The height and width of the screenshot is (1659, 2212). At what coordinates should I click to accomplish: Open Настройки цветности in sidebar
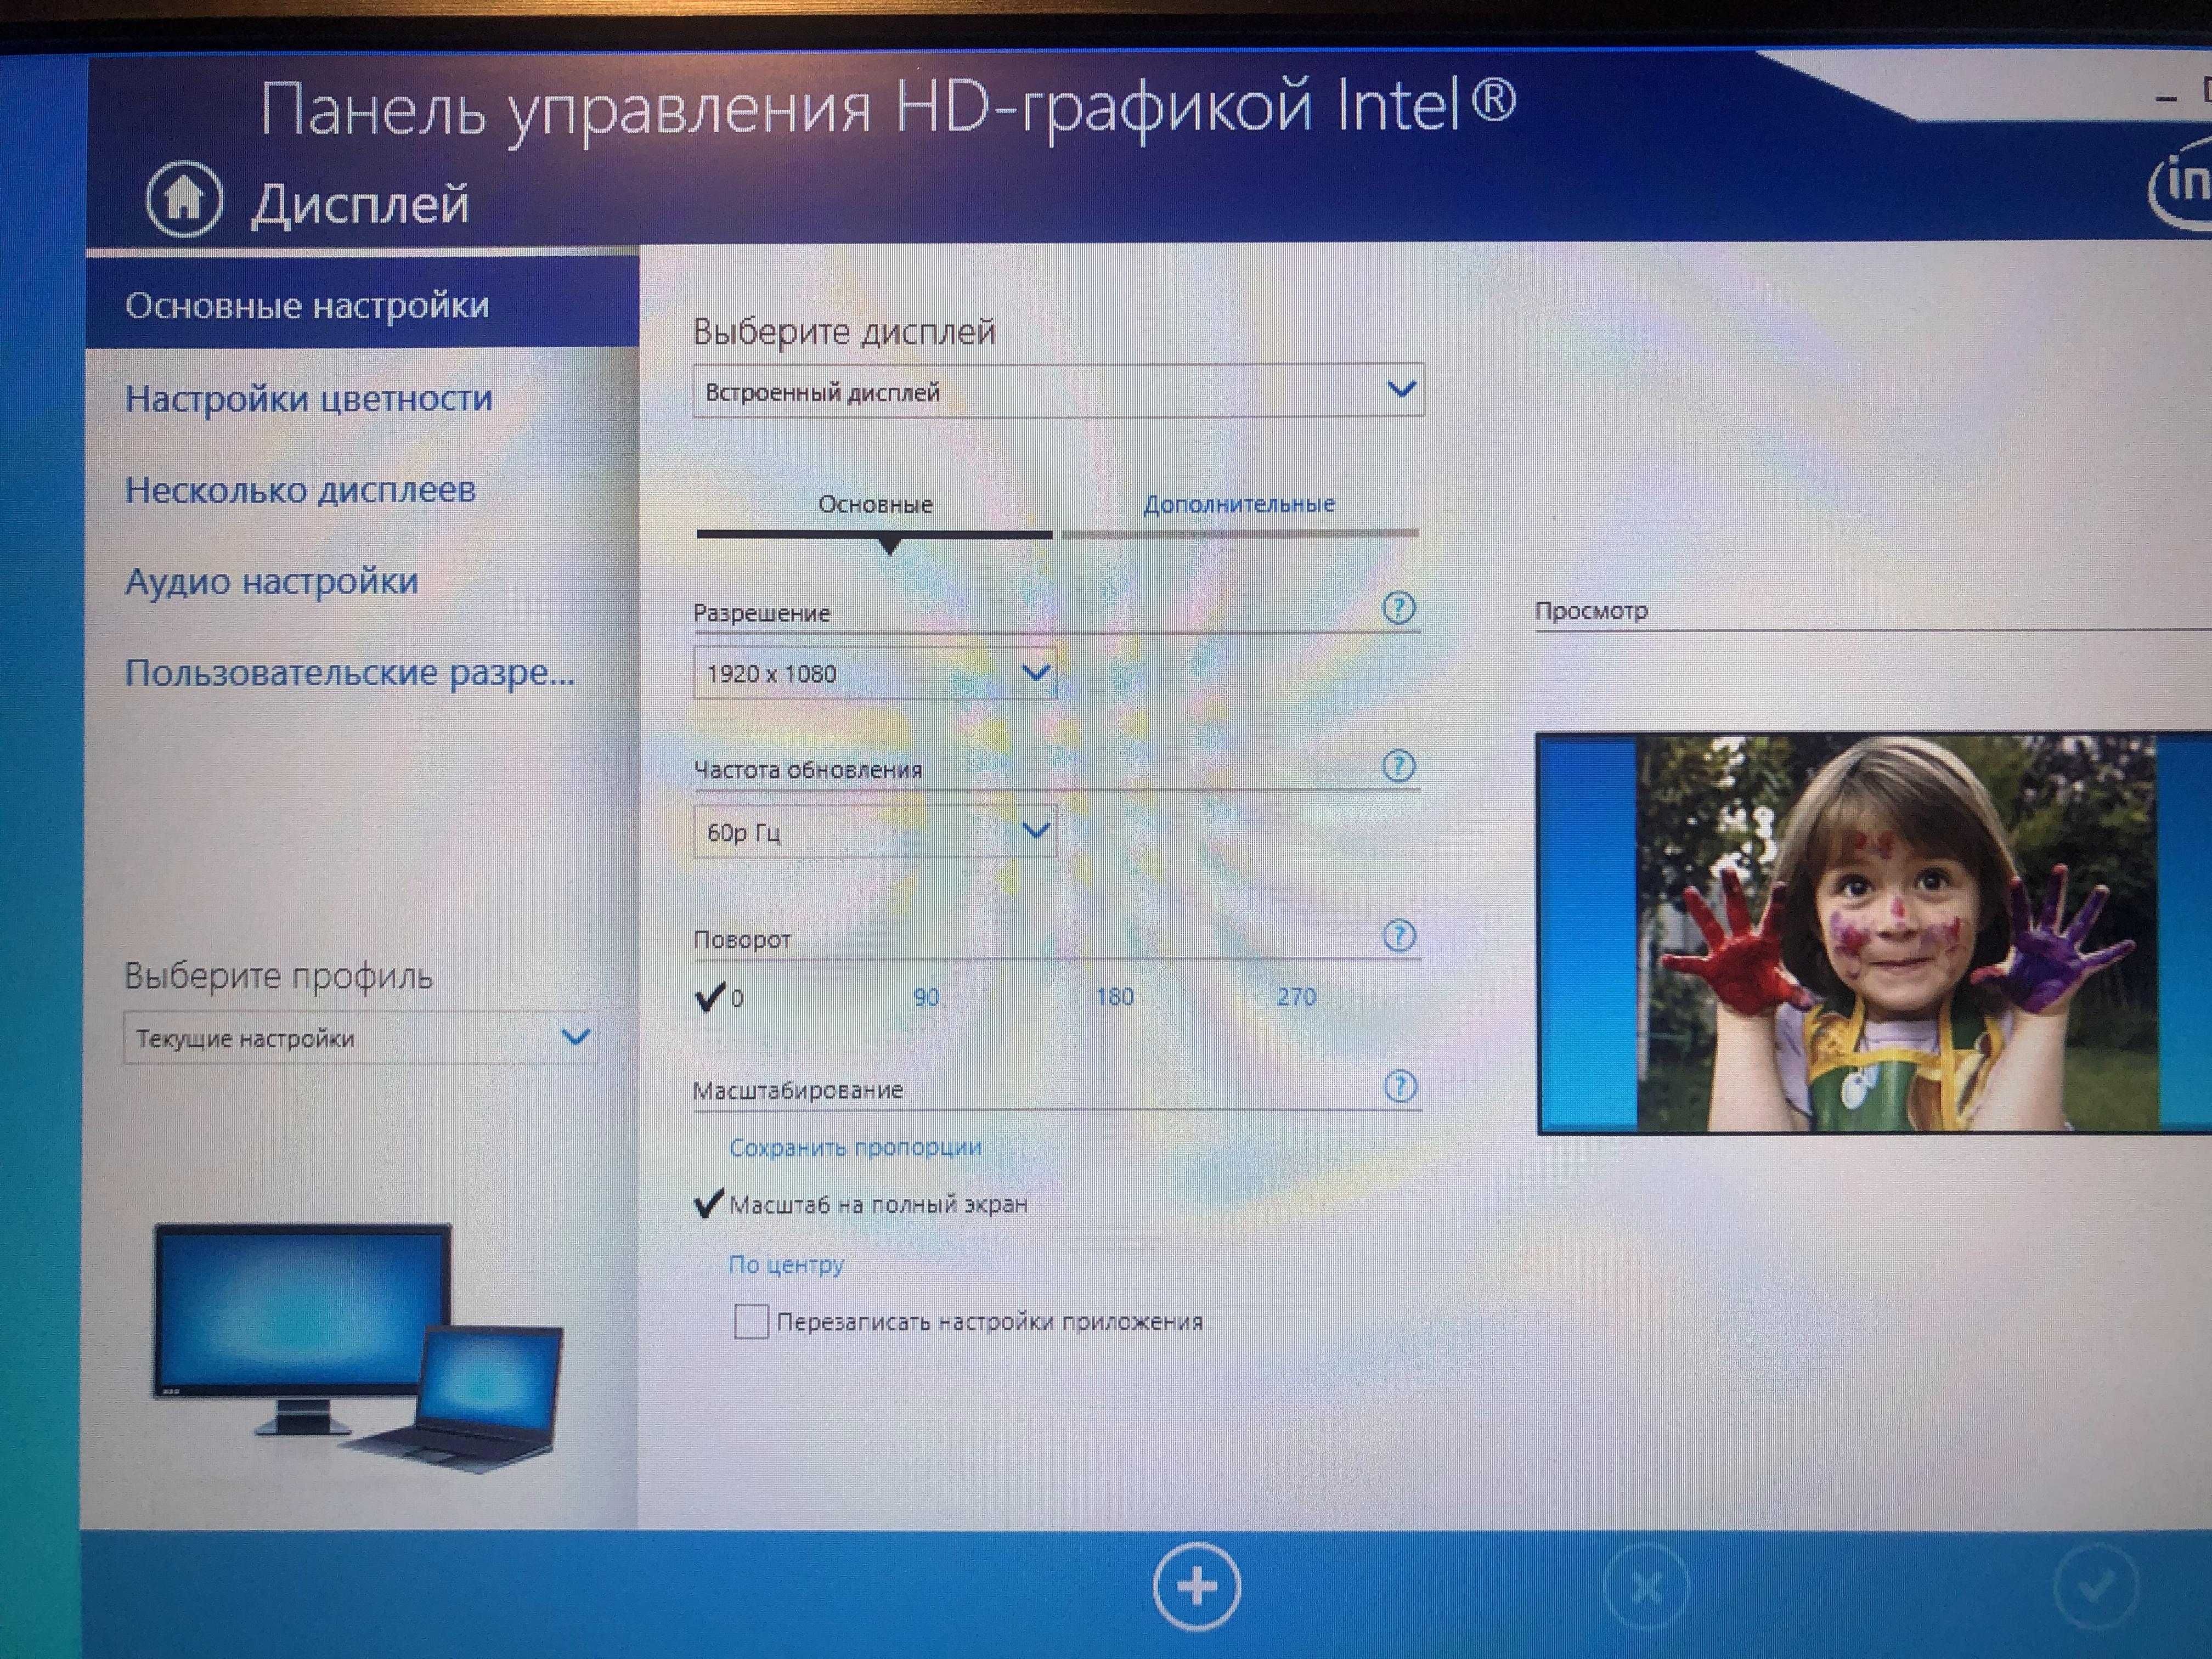pos(309,398)
